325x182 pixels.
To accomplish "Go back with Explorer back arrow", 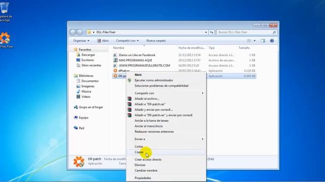I will 73,32.
